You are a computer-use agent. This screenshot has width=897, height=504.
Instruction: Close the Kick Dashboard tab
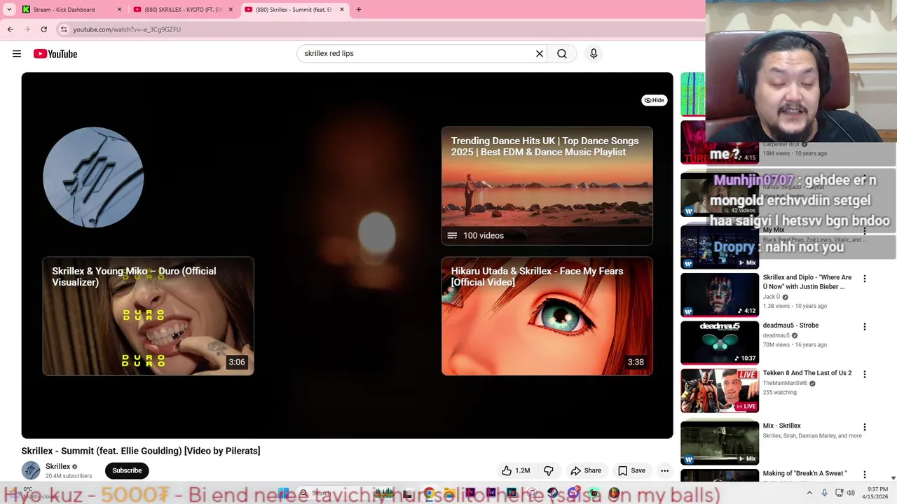coord(119,10)
